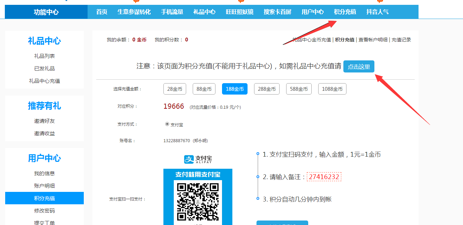Viewport: 463px width, 225px height.
Task: Choose the 288金币 recharge amount
Action: click(x=267, y=89)
